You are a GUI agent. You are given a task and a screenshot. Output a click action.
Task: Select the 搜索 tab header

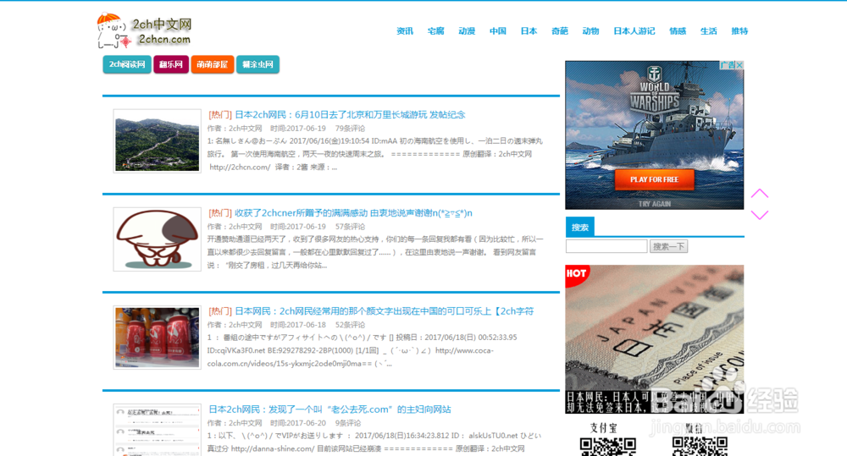click(579, 228)
